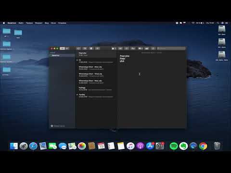Open the Формат menu
This screenshot has width=231, height=173.
[x=38, y=23]
